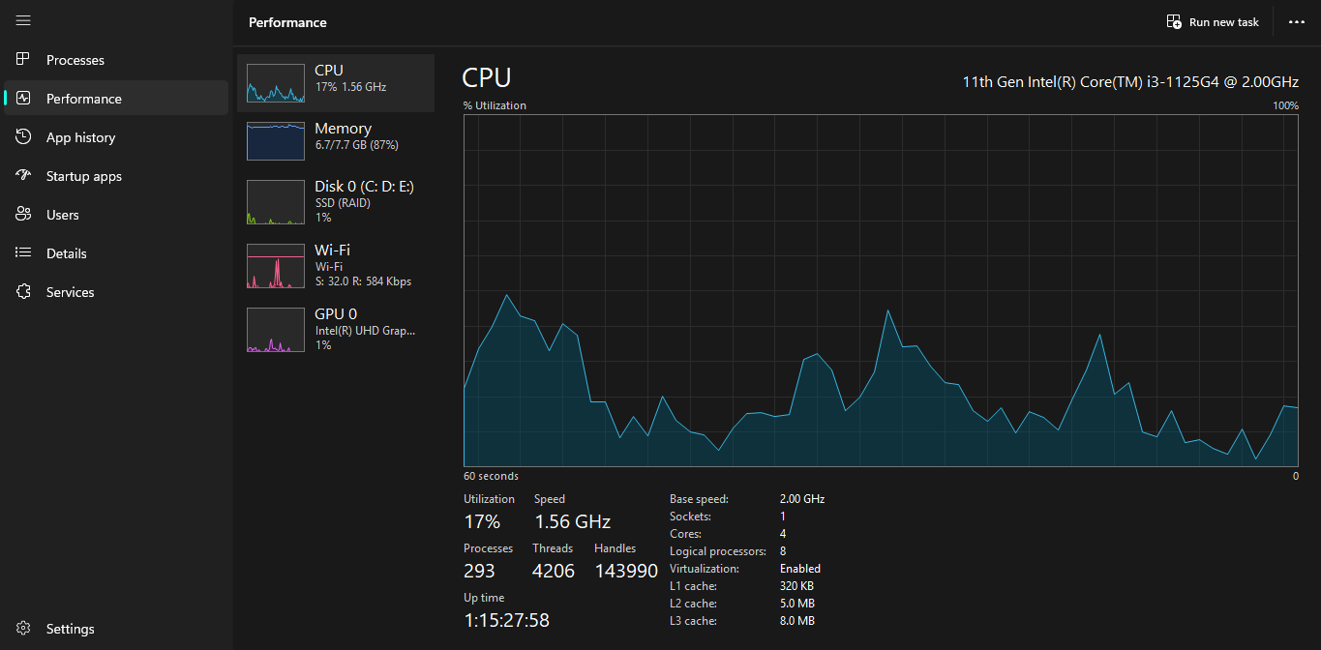Click the Run new task button label
The width and height of the screenshot is (1321, 650).
click(1223, 22)
